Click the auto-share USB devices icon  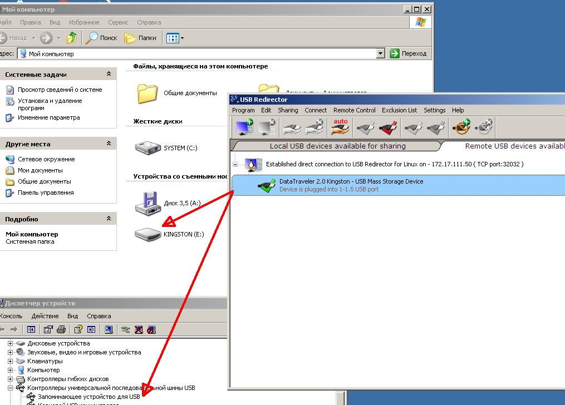340,127
